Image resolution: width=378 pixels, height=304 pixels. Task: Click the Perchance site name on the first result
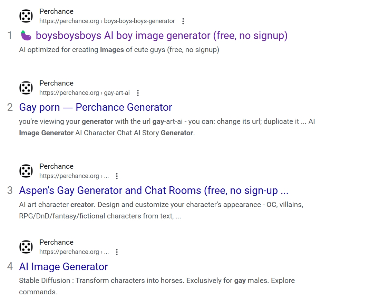point(56,12)
